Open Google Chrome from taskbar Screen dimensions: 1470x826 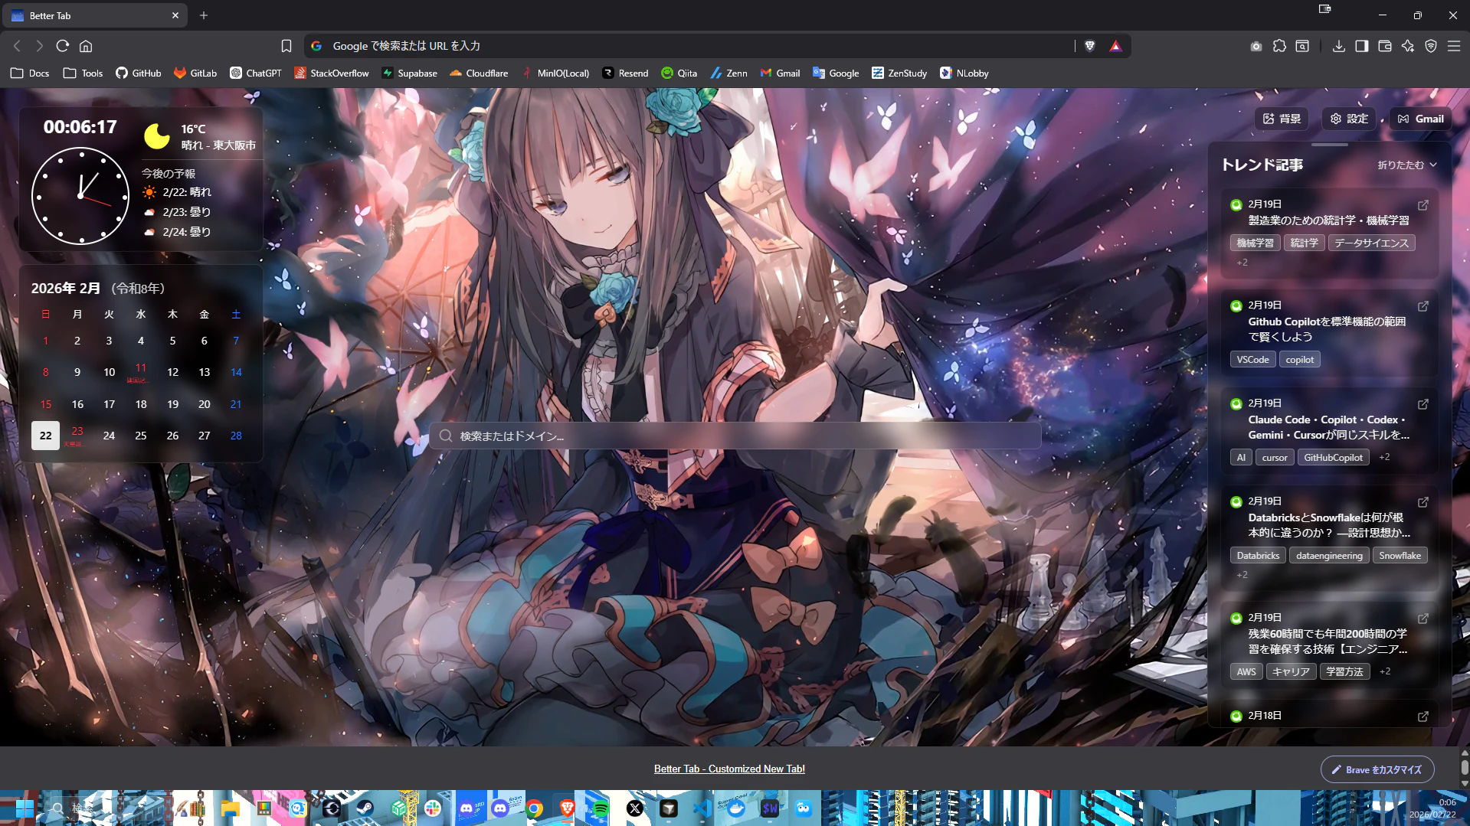point(535,808)
